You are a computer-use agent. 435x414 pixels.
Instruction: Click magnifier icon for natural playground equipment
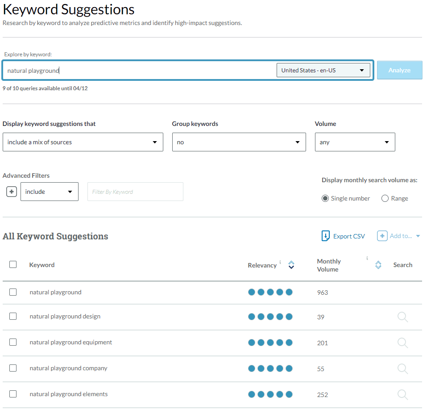pyautogui.click(x=402, y=343)
